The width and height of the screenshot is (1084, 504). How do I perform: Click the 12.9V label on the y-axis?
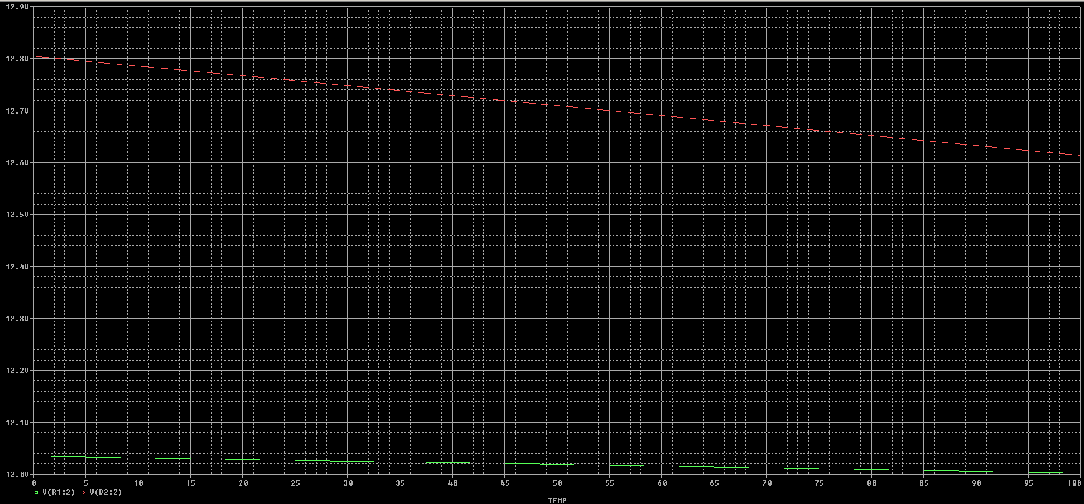point(16,7)
